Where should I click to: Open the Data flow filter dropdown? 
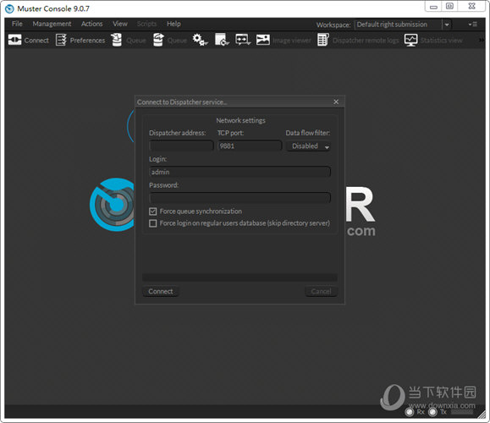[308, 146]
